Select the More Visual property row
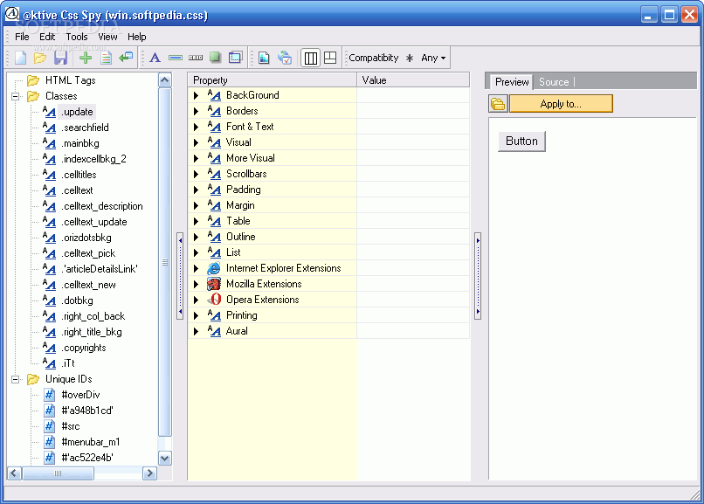This screenshot has height=504, width=704. 328,158
